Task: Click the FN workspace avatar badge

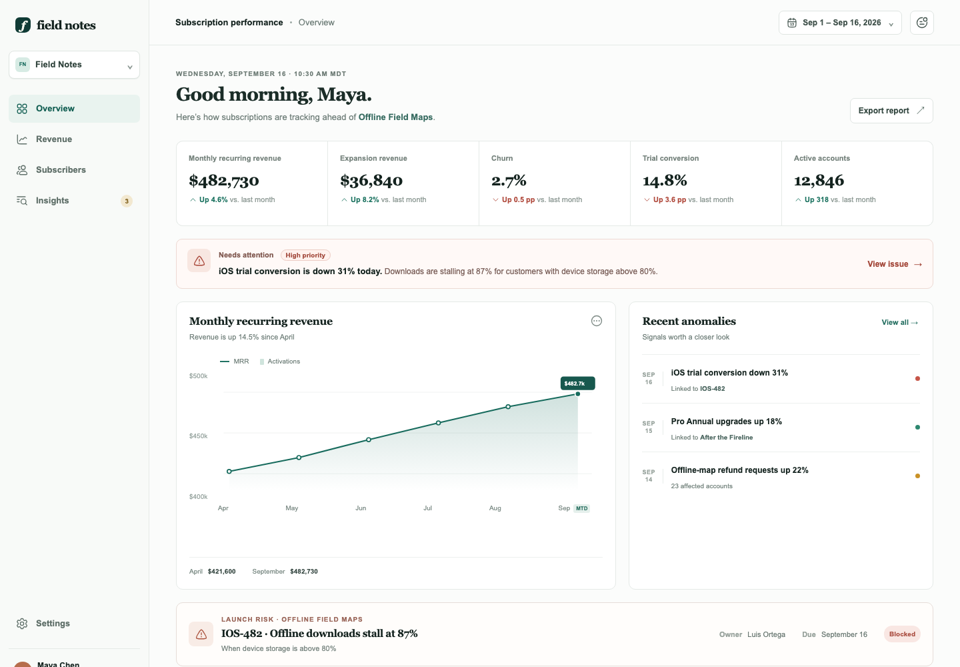Action: (23, 65)
